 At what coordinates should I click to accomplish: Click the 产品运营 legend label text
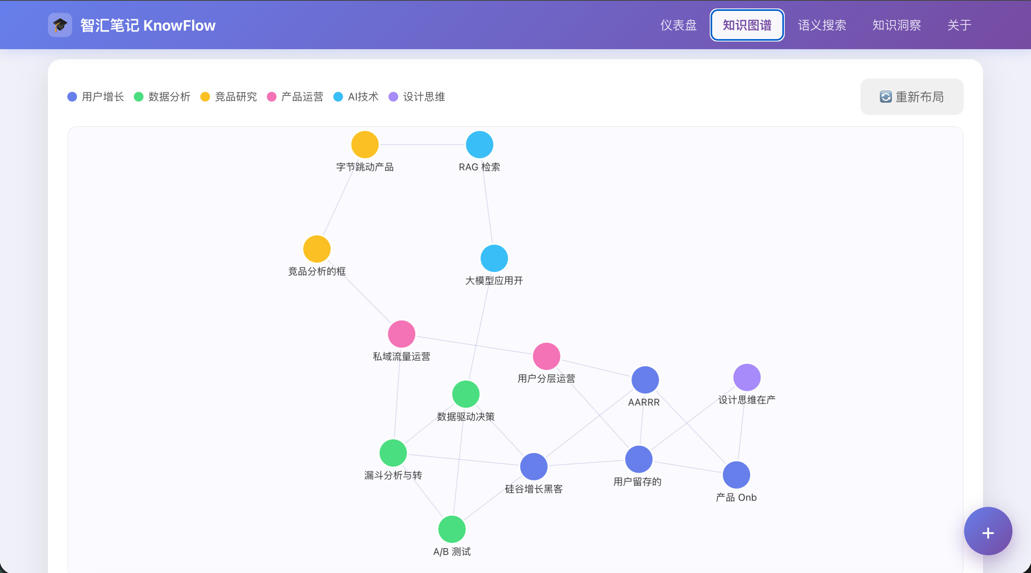tap(302, 97)
